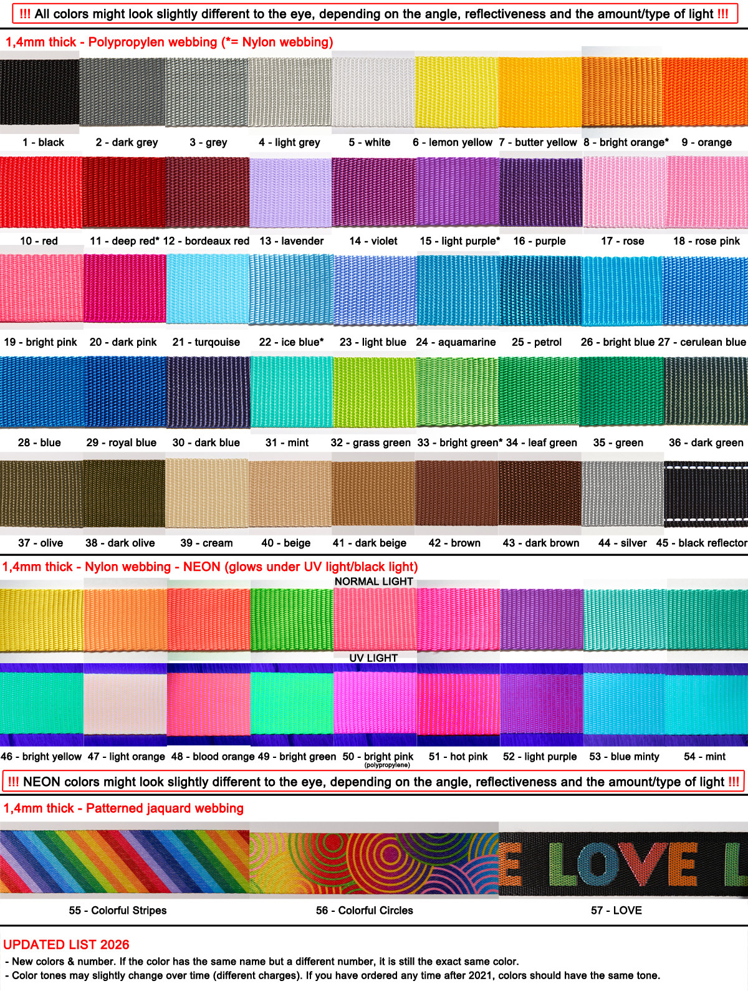Choose the 10 - red webbing swatch
Screen dimensions: 748x991
tap(41, 192)
